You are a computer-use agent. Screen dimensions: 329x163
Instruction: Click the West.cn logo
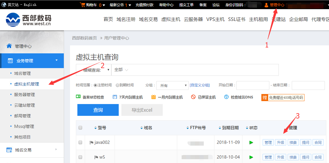click(x=28, y=20)
